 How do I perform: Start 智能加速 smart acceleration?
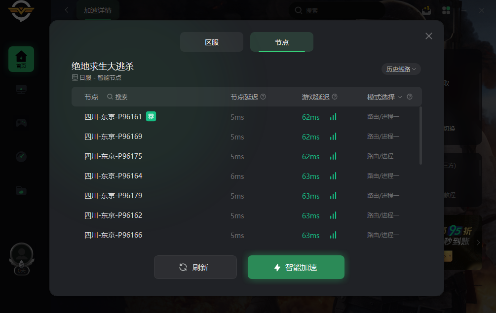coord(296,267)
